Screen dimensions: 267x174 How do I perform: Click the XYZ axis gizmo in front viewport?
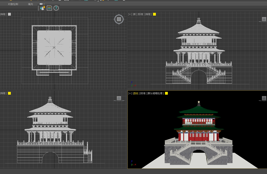tap(133, 84)
